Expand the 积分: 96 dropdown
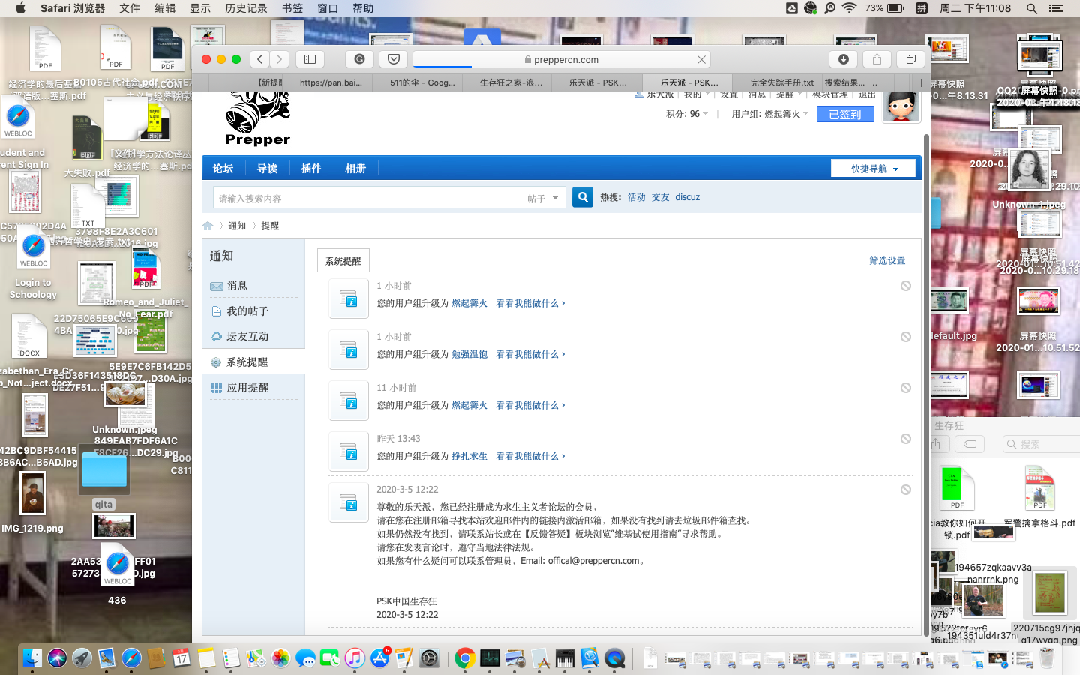The width and height of the screenshot is (1080, 675). tap(686, 114)
